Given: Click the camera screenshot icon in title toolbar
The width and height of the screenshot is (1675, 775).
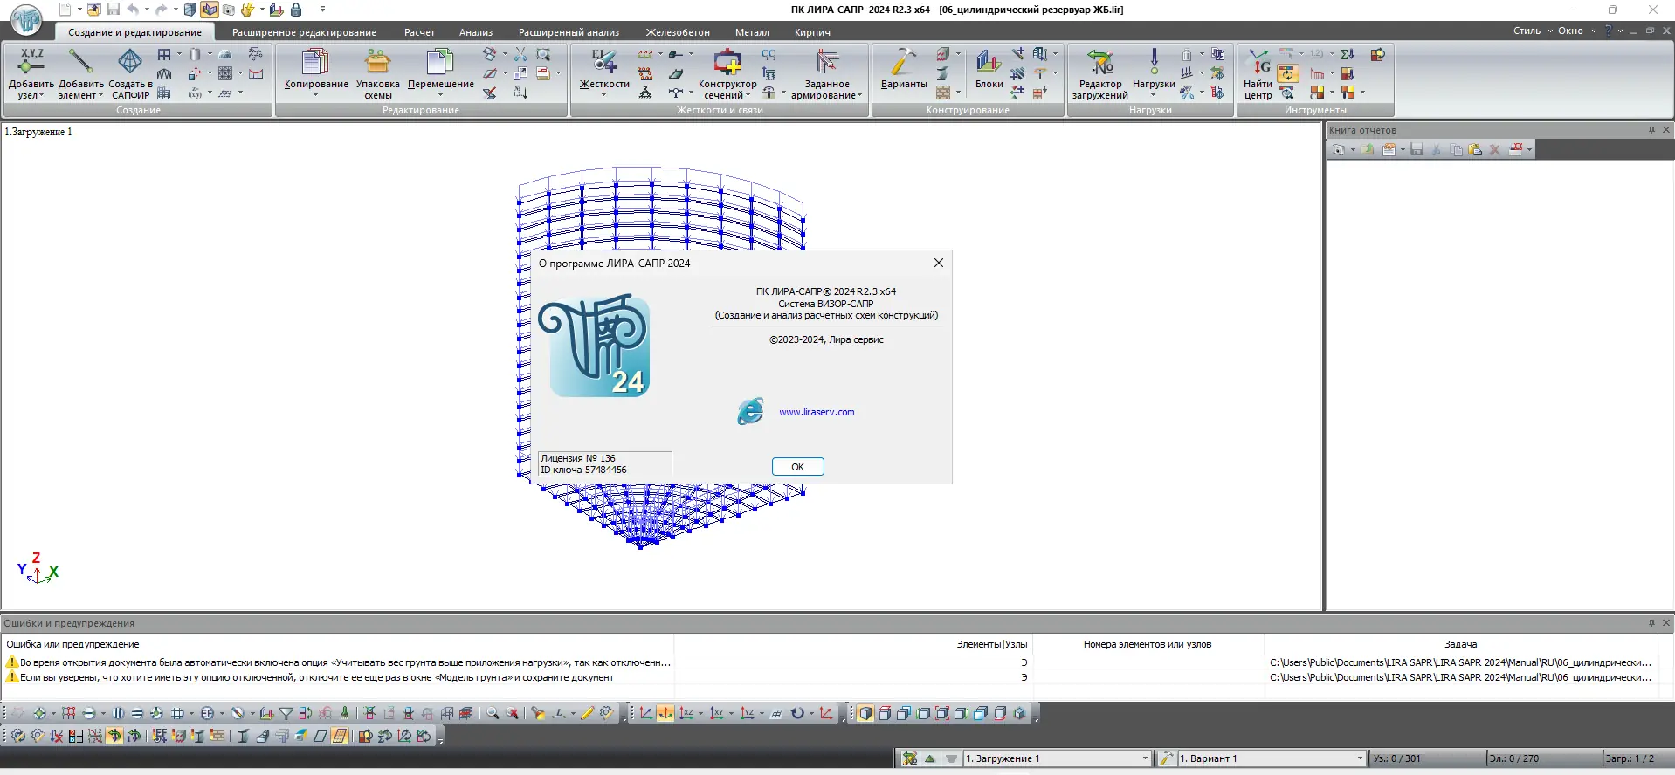Looking at the screenshot, I should 228,10.
